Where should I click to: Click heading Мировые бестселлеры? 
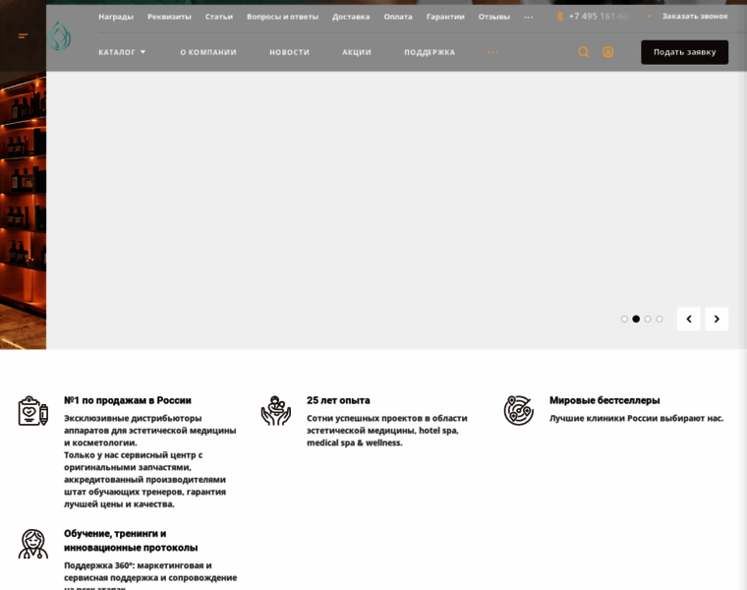(604, 400)
